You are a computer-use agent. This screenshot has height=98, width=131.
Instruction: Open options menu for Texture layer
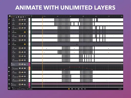tap(27, 44)
